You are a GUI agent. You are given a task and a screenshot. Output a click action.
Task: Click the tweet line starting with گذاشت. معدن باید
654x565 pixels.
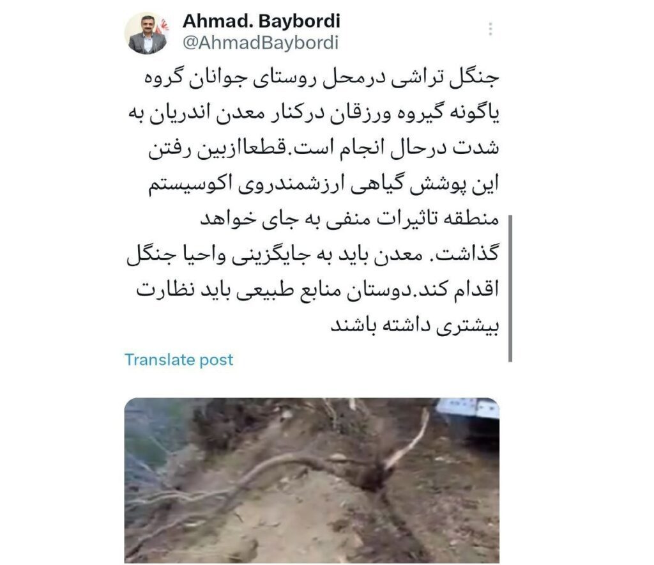tap(313, 256)
